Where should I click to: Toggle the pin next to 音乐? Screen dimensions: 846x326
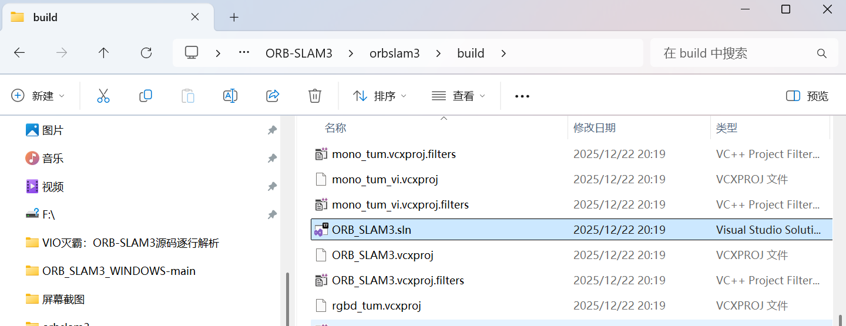pos(272,158)
